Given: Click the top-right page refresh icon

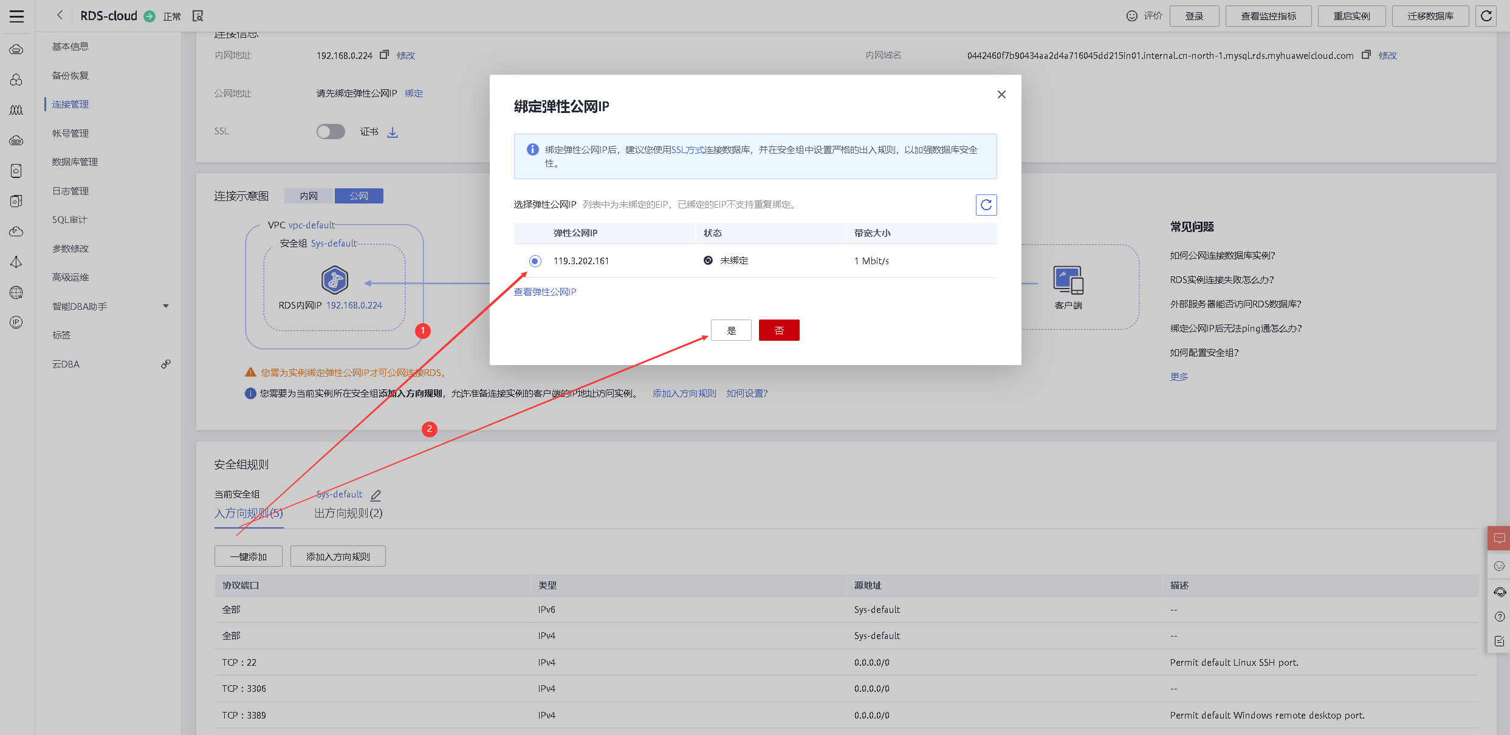Looking at the screenshot, I should (x=1486, y=16).
